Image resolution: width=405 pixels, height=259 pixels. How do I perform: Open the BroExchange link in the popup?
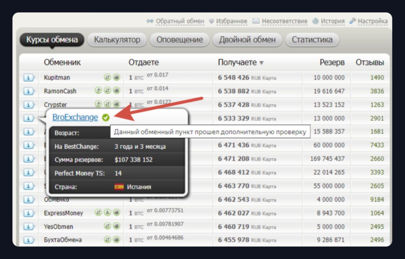tap(75, 117)
